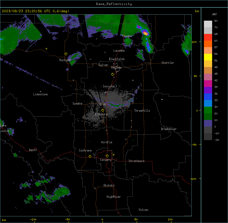The image size is (228, 223).
Task: Click the Blackfalds city label
Action: click(x=117, y=59)
